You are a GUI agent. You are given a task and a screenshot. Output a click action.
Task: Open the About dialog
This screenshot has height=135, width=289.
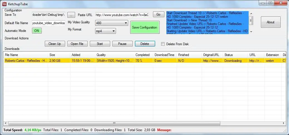(x=271, y=22)
